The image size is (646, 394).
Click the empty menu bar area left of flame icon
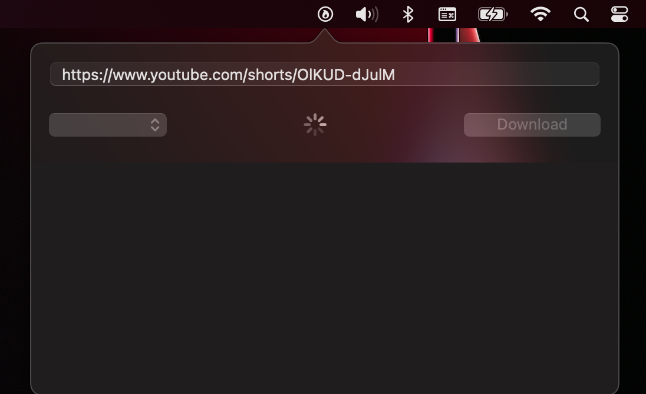click(x=157, y=14)
